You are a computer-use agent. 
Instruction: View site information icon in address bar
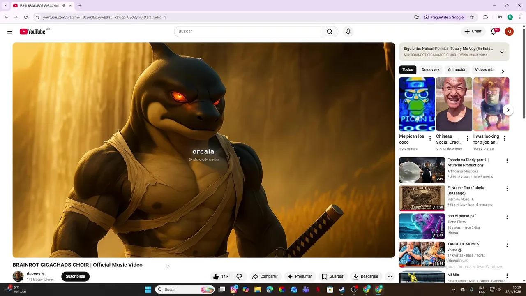[x=37, y=17]
